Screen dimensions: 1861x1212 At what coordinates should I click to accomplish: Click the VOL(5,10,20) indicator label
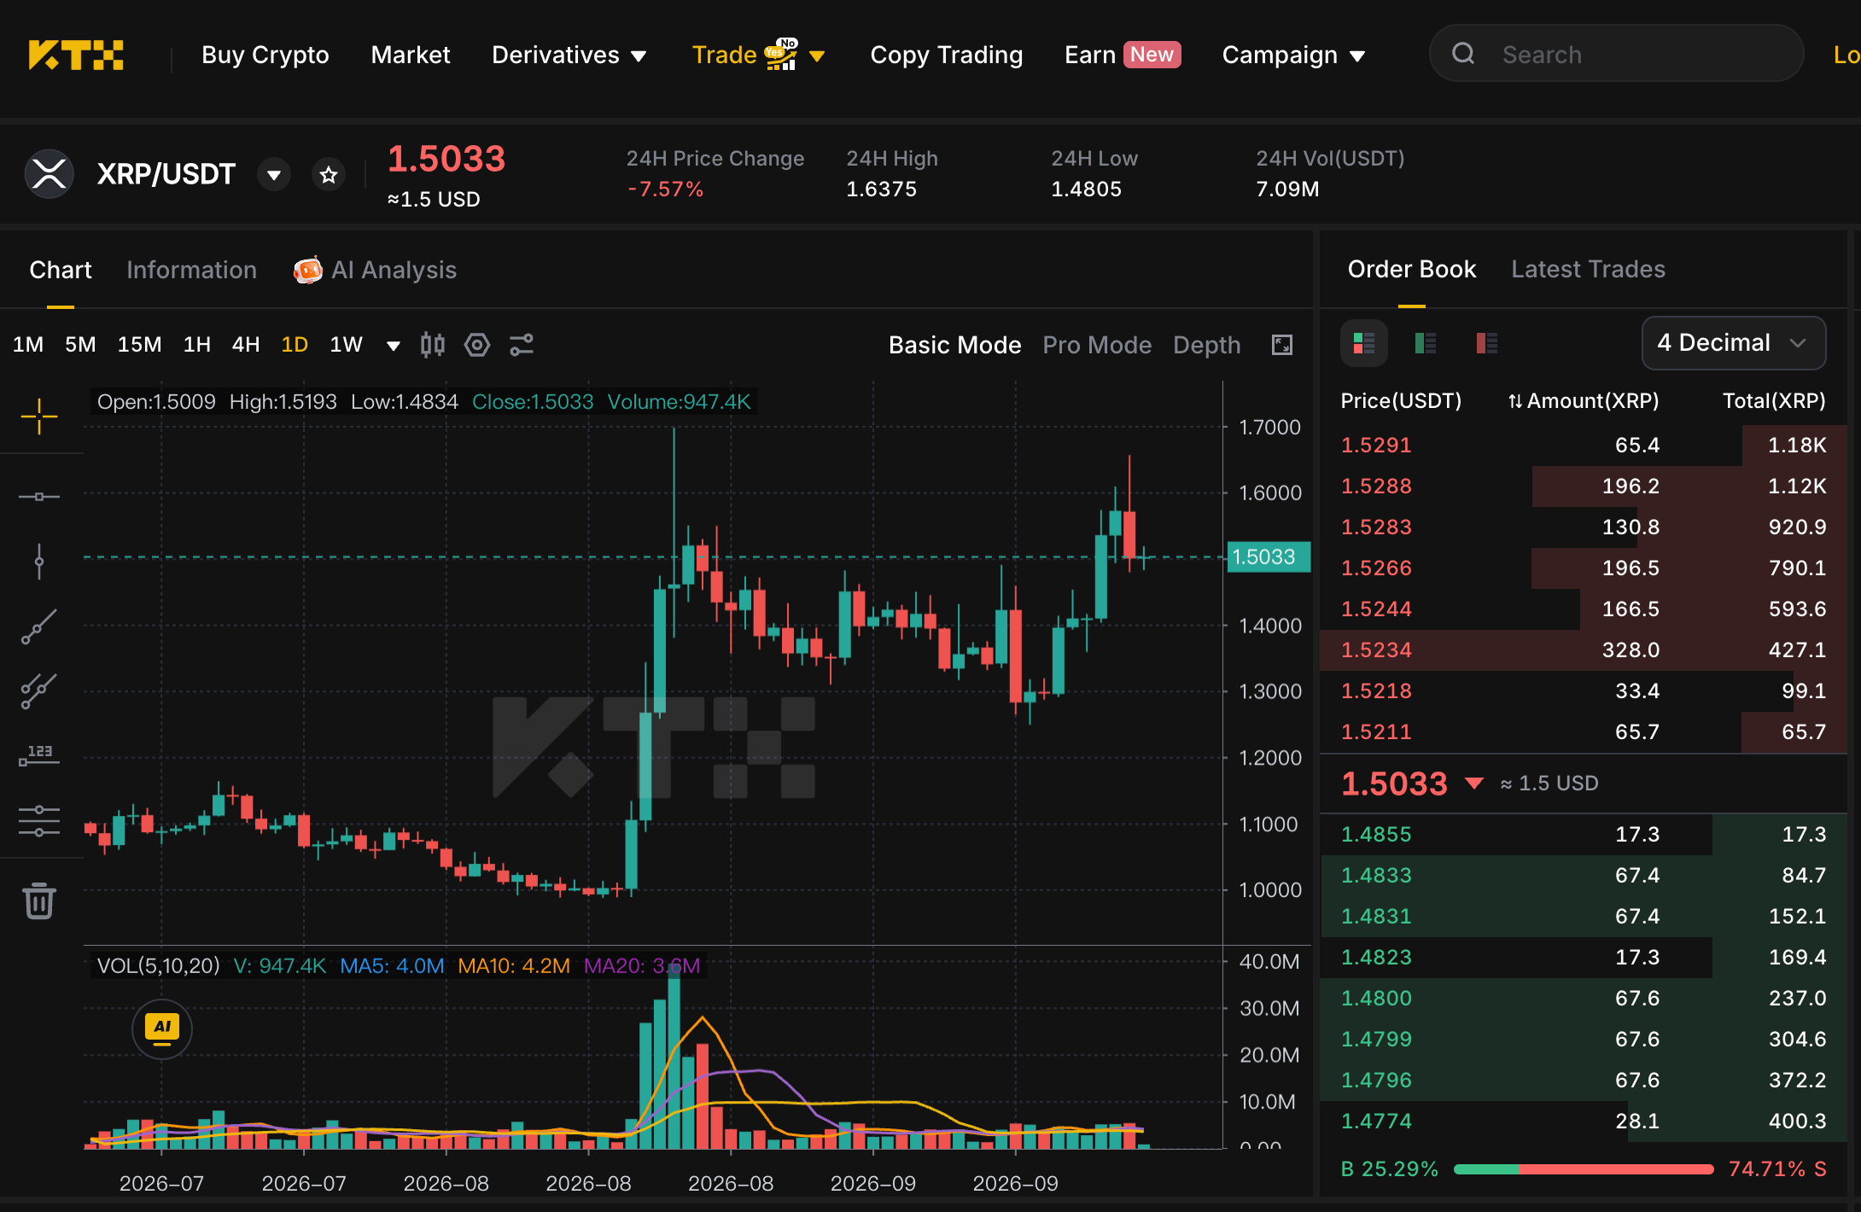tap(158, 965)
